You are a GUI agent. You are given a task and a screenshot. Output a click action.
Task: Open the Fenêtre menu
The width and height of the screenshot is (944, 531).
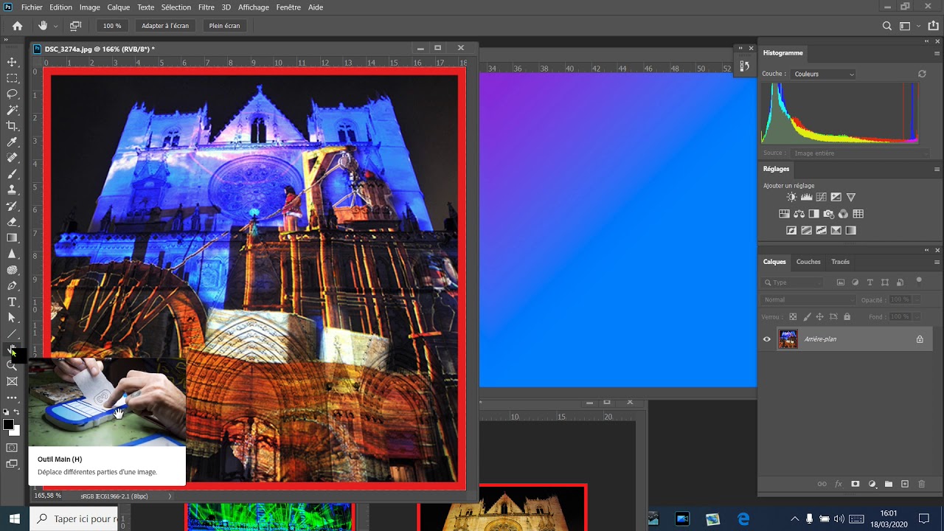pos(288,7)
